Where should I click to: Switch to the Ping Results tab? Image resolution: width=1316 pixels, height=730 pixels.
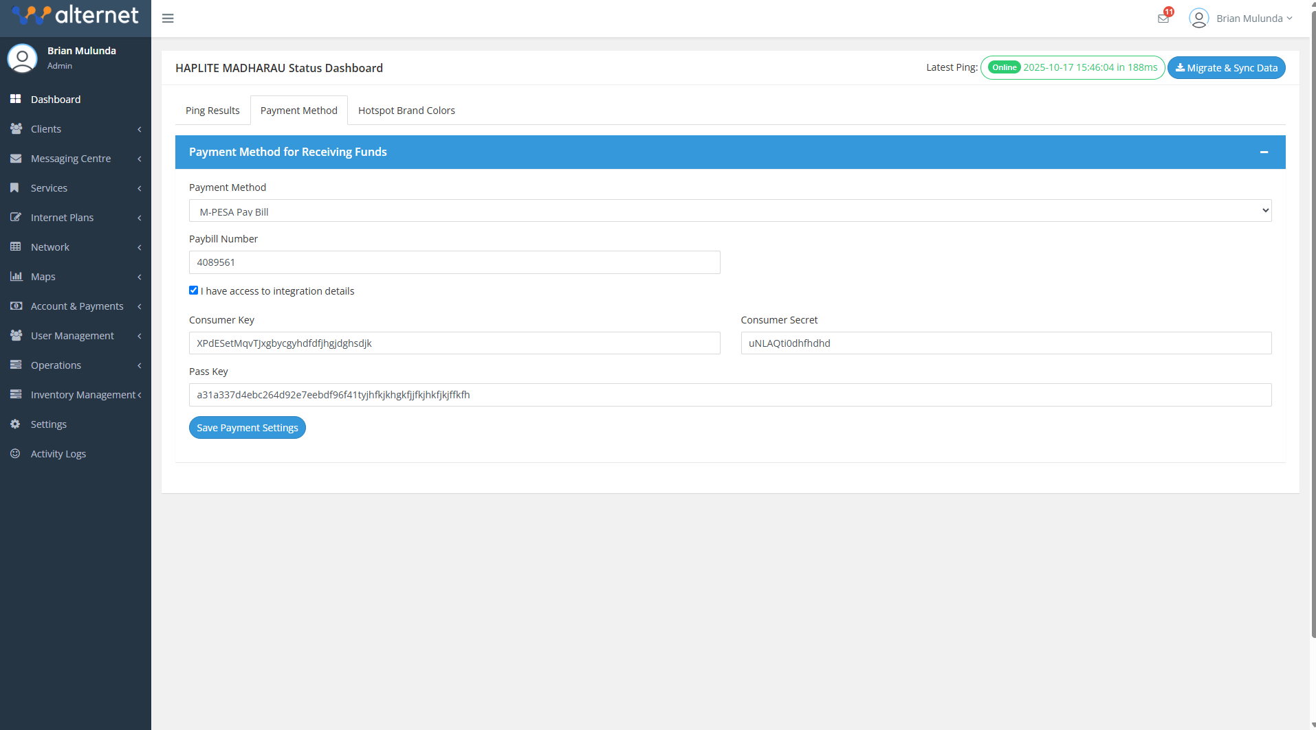[212, 110]
